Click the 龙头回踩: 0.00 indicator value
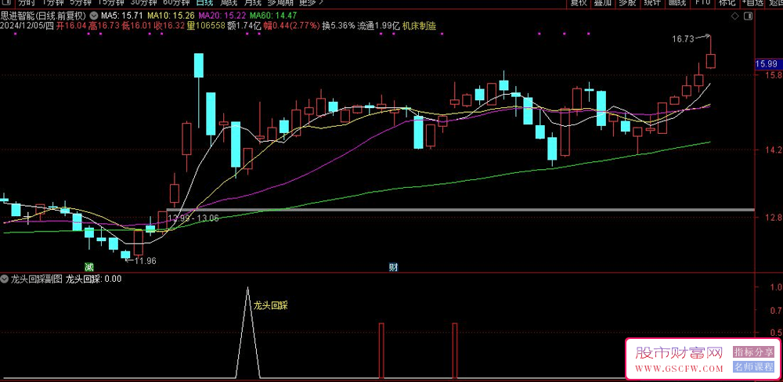This screenshot has height=382, width=783. (x=94, y=279)
